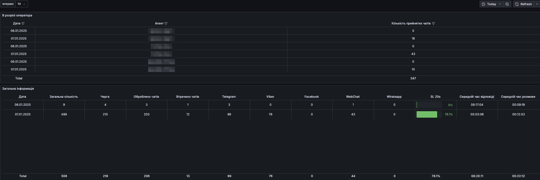The image size is (540, 180).
Task: Select the 08:17:04 response time cell
Action: tap(477, 105)
